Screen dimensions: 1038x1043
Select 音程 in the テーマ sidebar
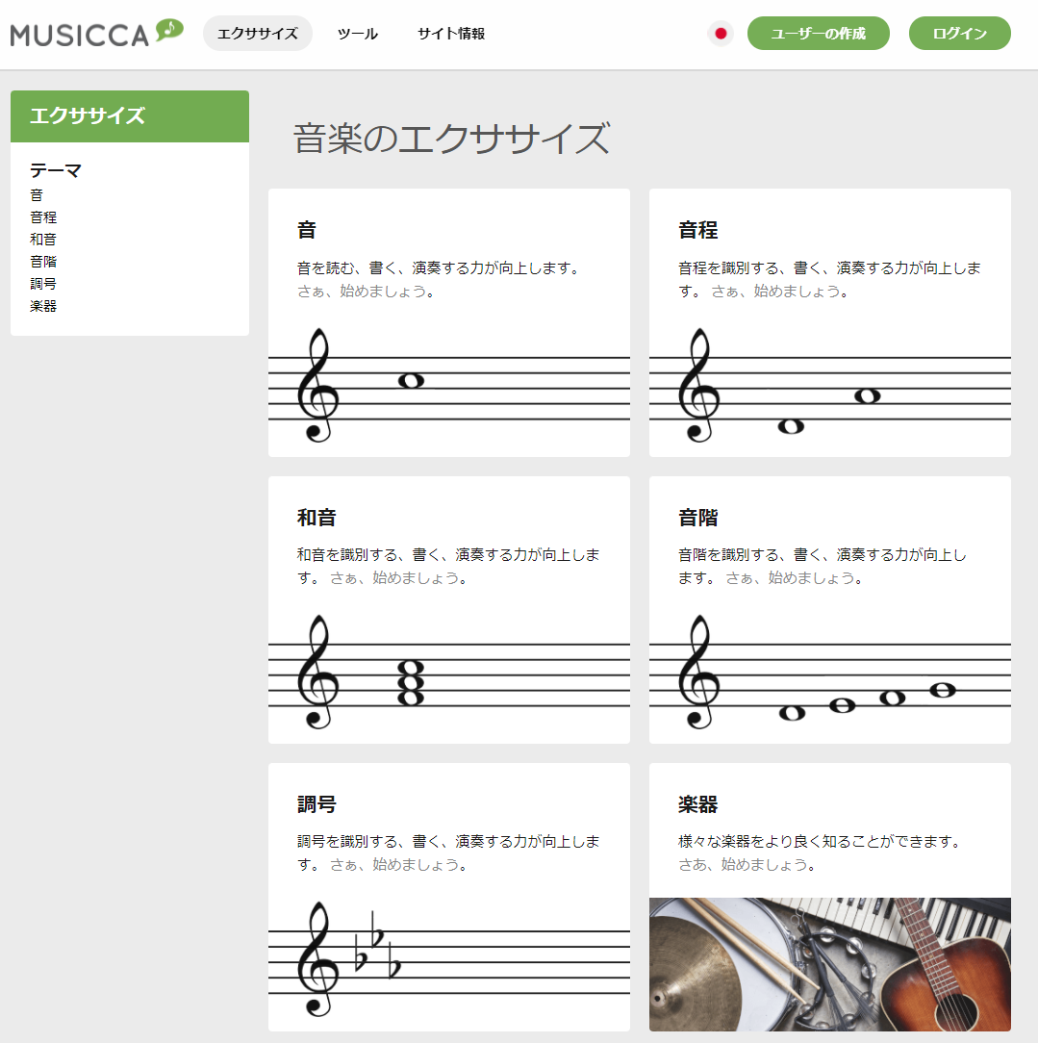[x=44, y=216]
